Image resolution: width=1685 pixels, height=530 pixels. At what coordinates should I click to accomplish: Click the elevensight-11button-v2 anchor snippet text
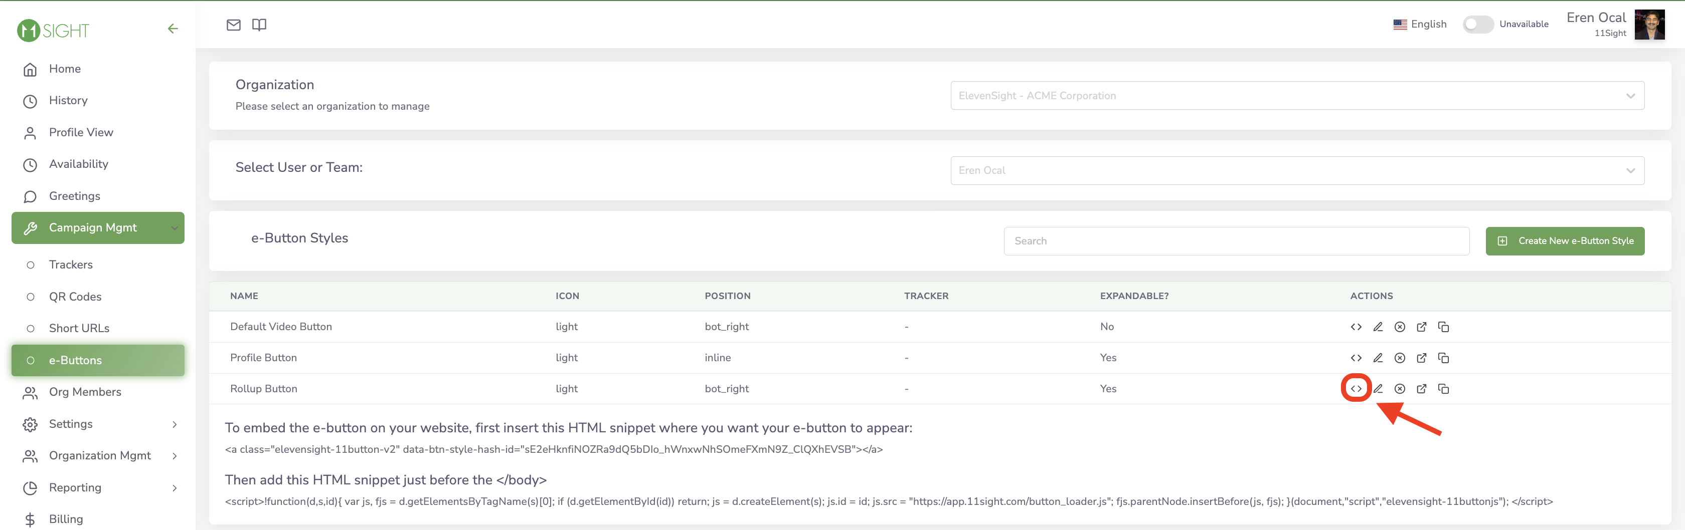[x=553, y=450]
